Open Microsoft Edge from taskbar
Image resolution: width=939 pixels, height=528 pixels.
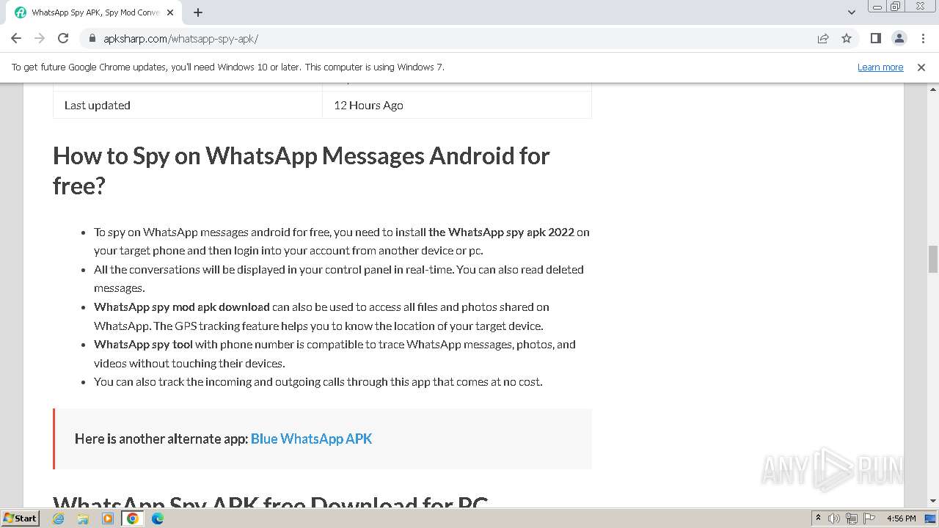(158, 518)
